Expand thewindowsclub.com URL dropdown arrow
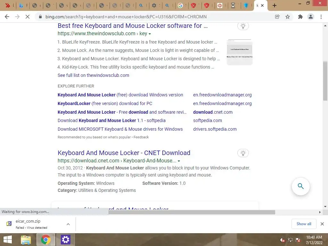 coord(150,34)
